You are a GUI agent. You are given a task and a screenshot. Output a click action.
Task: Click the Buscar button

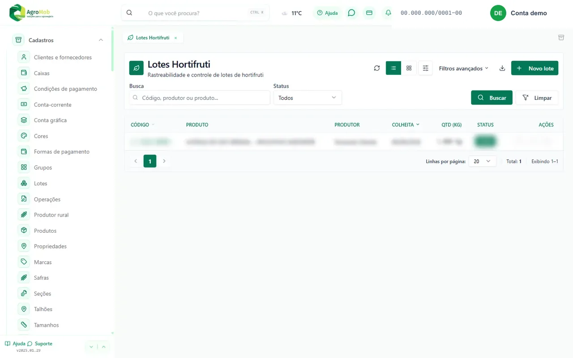pyautogui.click(x=492, y=98)
